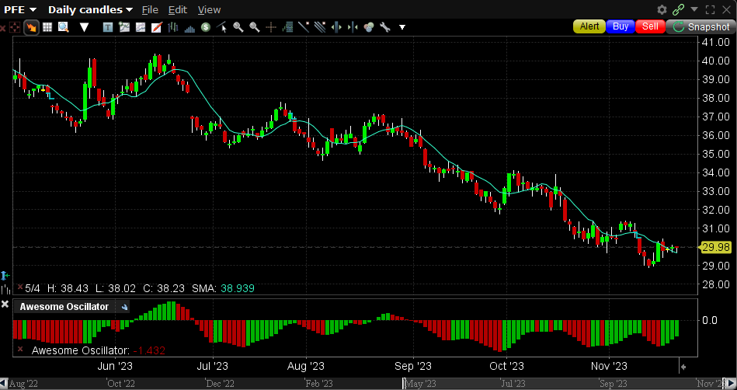Viewport: 737px width, 390px height.
Task: Click the crosshair cursor mode icon
Action: 16,27
